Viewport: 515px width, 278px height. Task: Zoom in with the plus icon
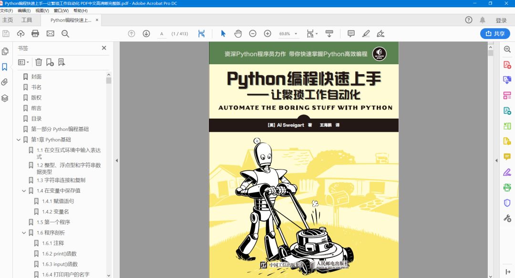(x=268, y=33)
